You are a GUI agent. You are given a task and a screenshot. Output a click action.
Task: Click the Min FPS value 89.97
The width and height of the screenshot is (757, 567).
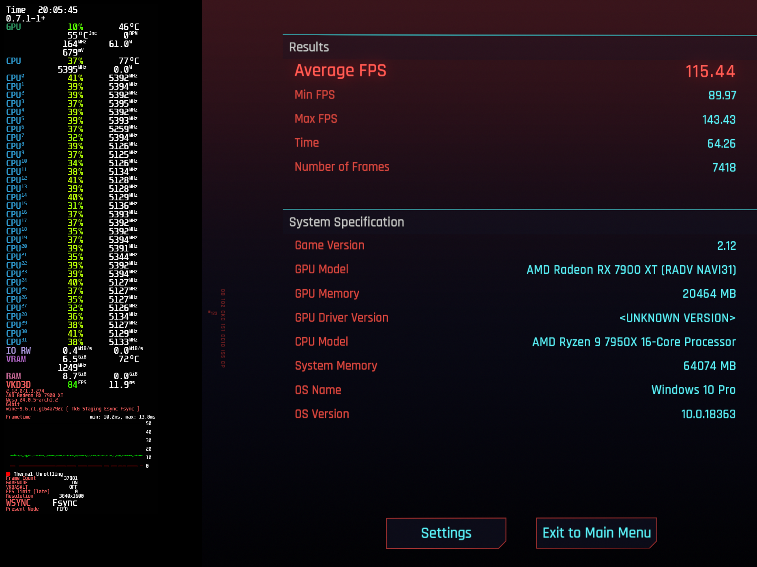722,95
